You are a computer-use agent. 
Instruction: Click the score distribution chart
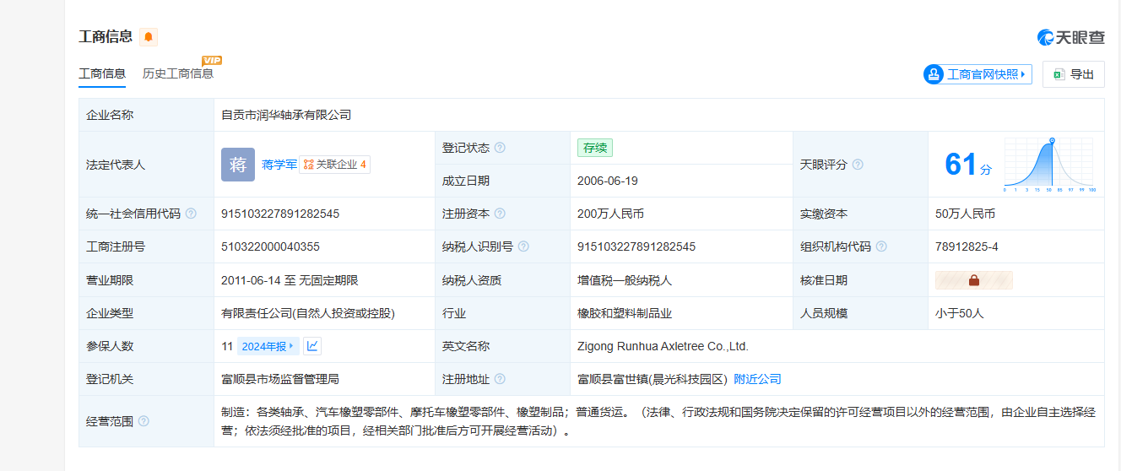1050,165
